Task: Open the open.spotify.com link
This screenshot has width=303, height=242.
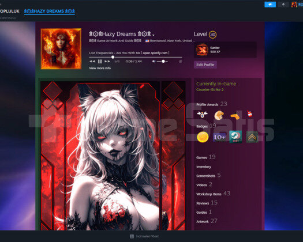Action: pos(155,53)
